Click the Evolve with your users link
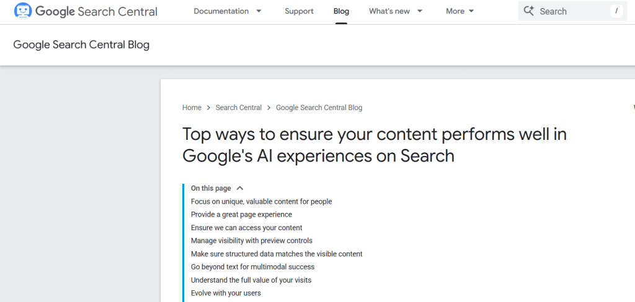 [226, 293]
